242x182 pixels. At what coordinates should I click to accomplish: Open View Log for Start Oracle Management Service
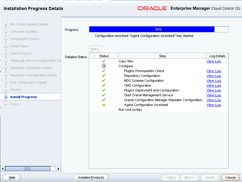coord(214,95)
